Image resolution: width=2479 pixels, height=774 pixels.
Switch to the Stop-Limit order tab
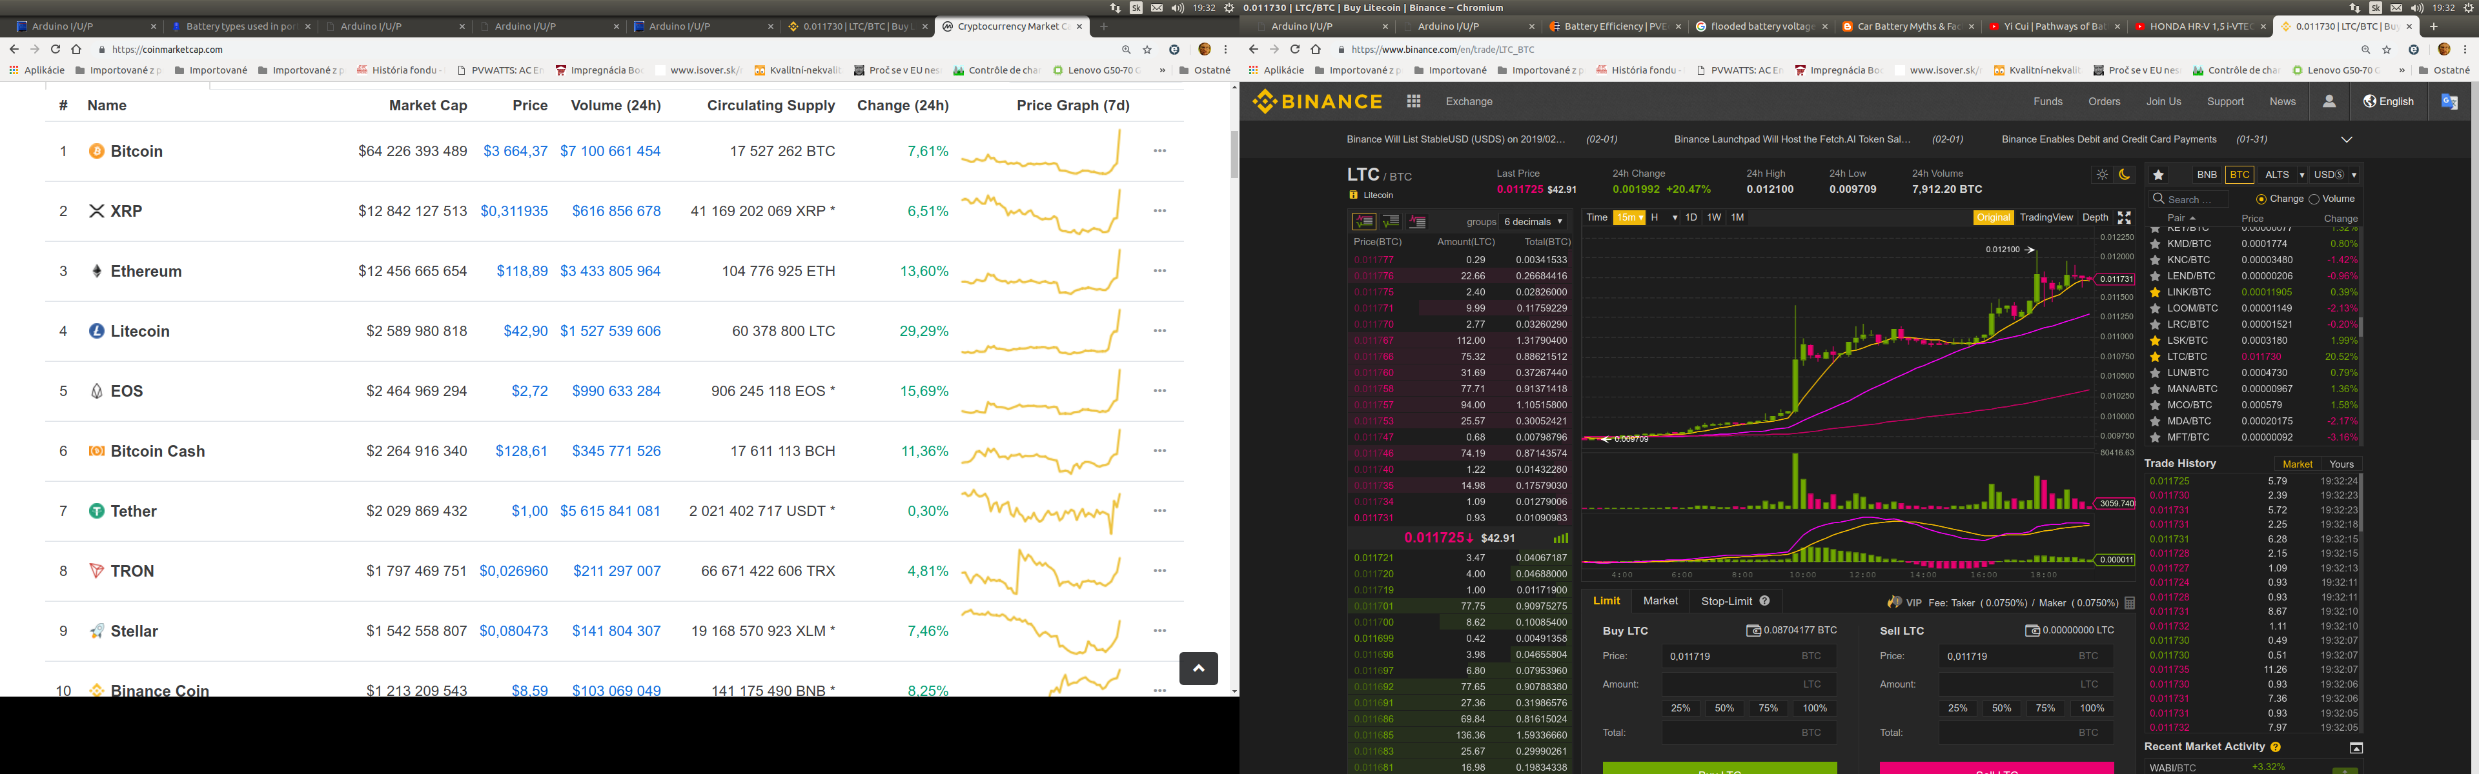1726,601
